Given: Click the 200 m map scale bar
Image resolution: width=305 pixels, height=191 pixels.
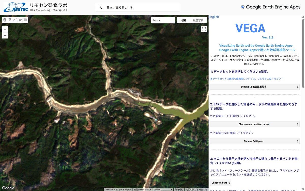Looking at the screenshot, I should [x=163, y=189].
